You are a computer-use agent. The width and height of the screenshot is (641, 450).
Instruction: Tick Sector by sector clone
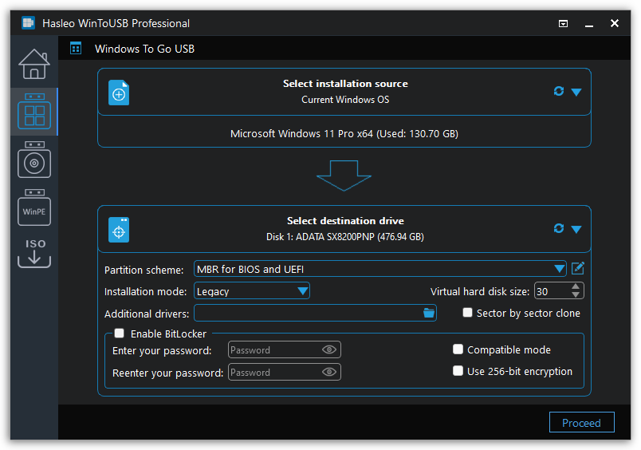point(467,313)
